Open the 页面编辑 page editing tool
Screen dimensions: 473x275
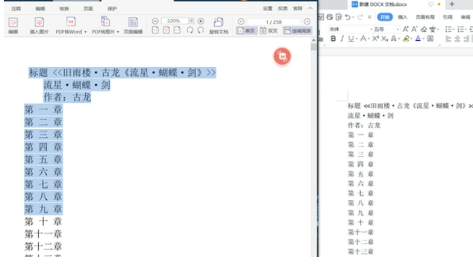point(133,25)
